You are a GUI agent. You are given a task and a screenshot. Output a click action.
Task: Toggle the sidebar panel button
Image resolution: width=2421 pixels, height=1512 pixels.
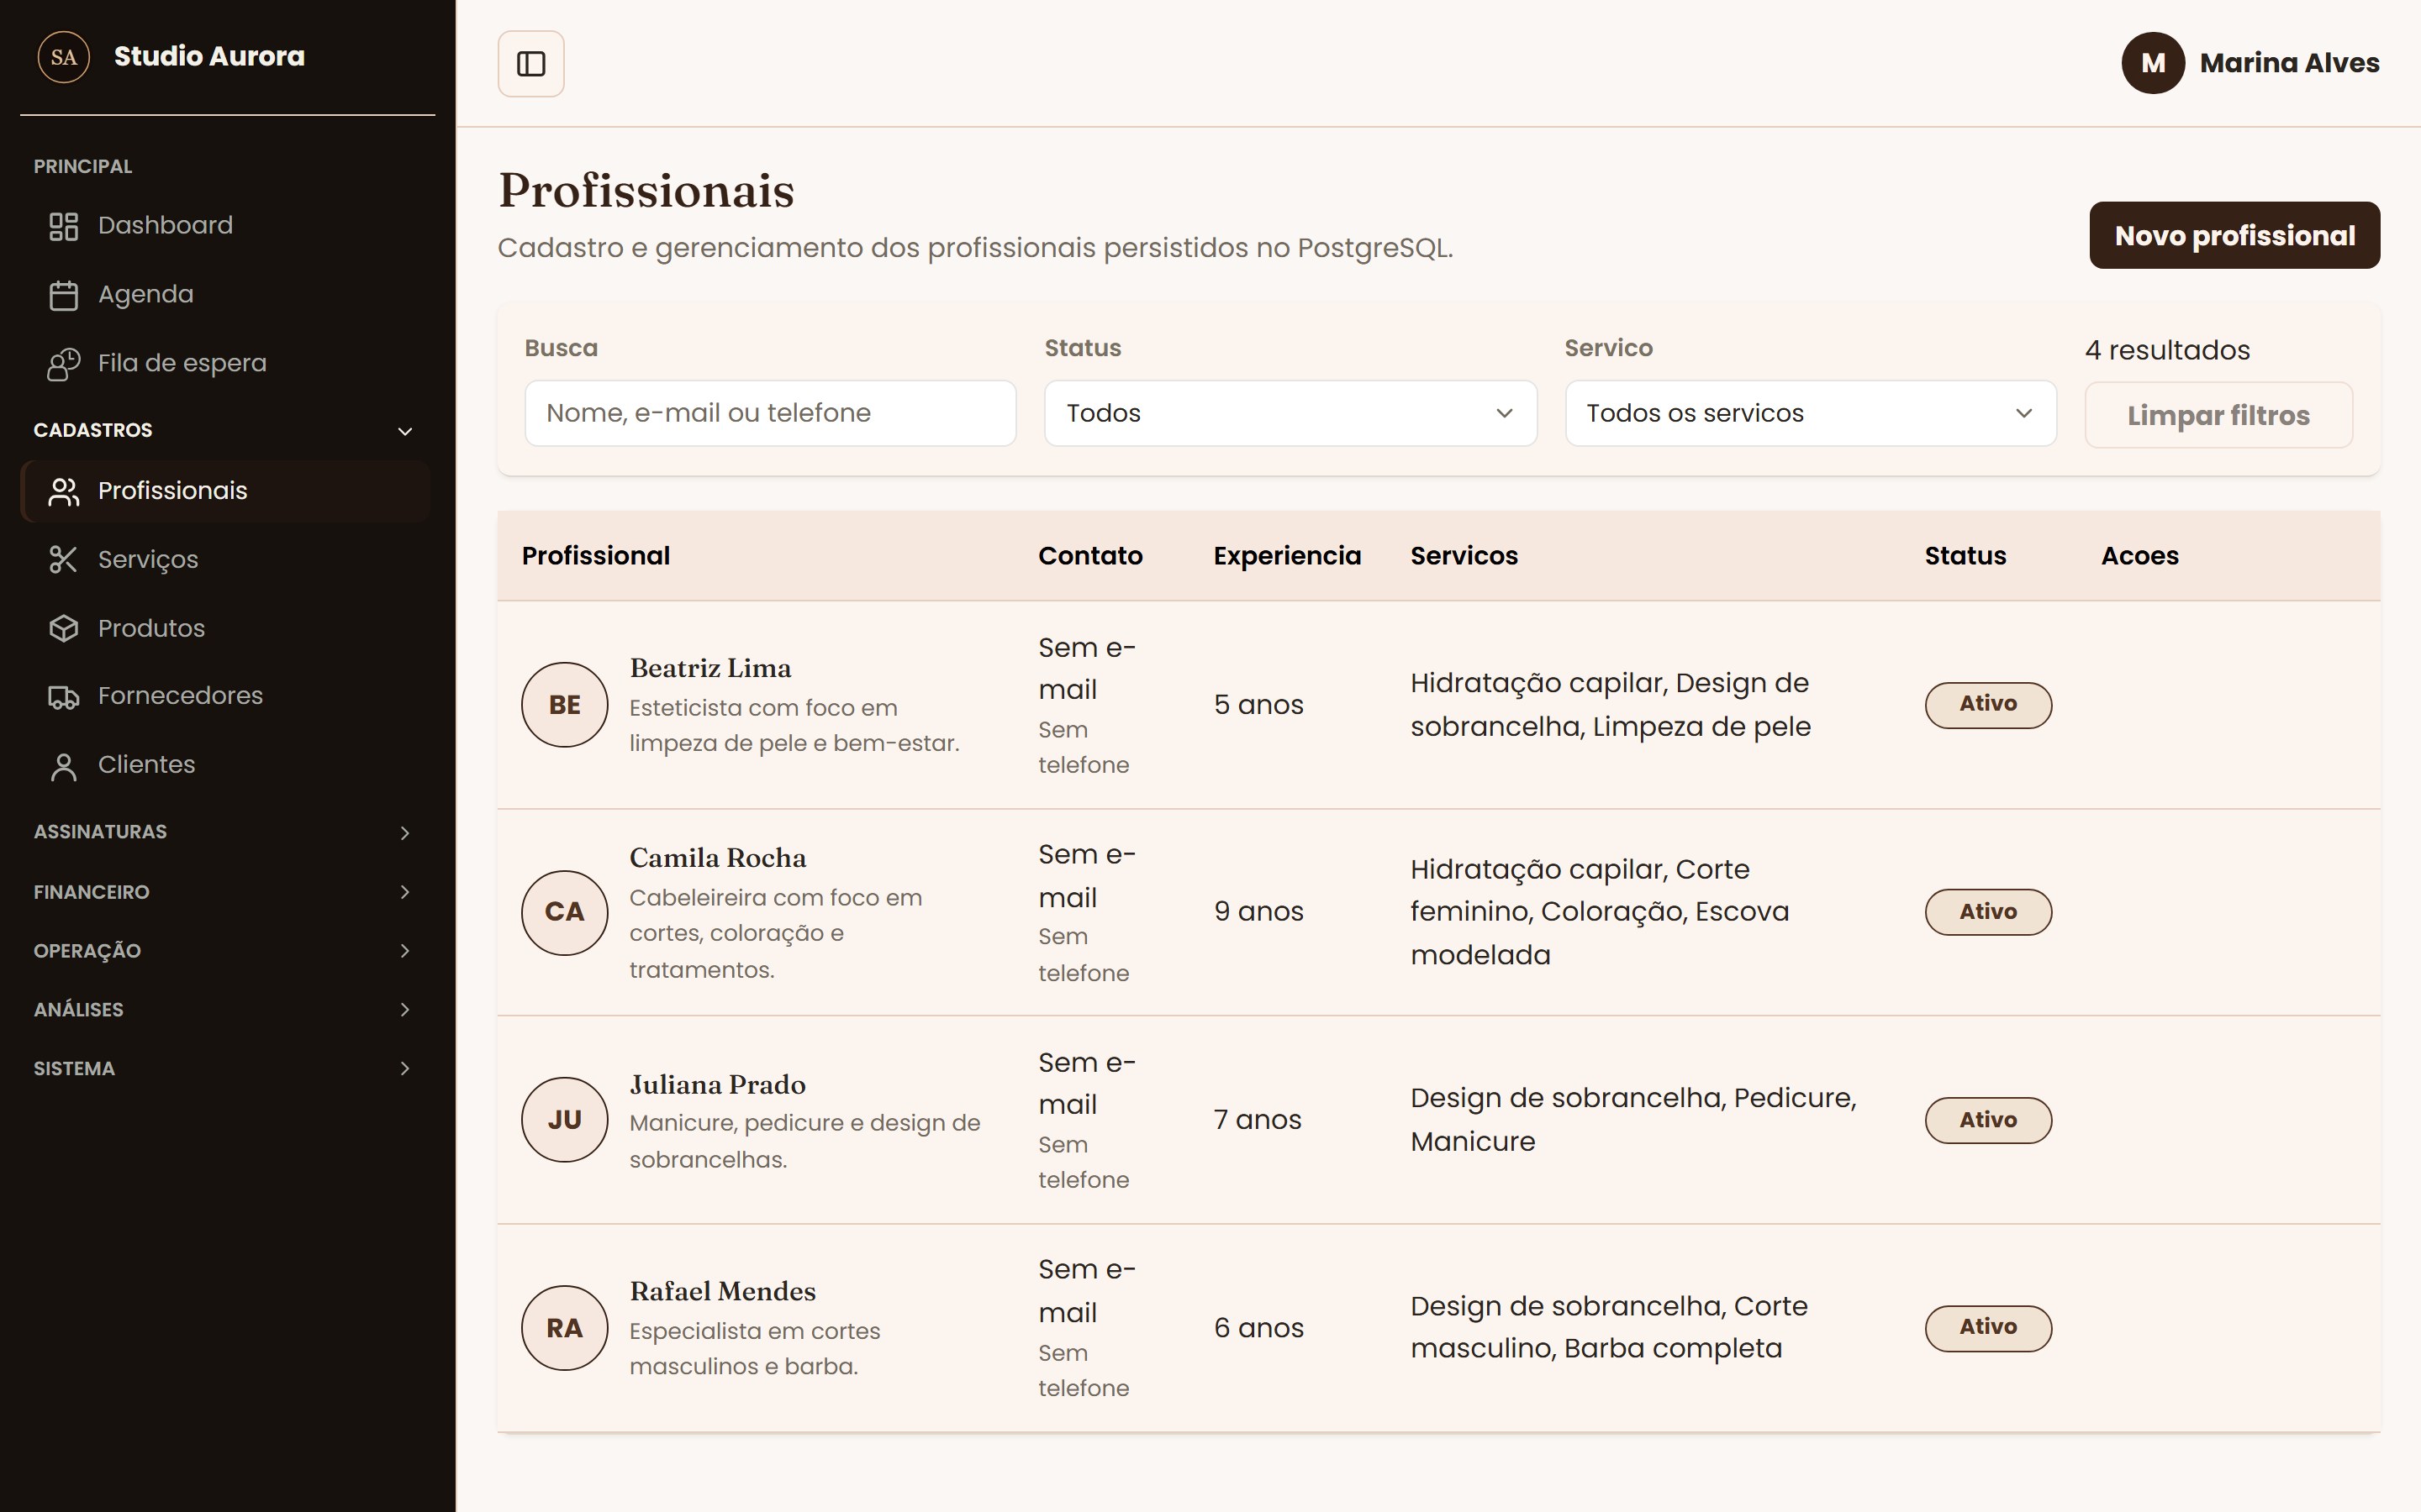pyautogui.click(x=530, y=64)
